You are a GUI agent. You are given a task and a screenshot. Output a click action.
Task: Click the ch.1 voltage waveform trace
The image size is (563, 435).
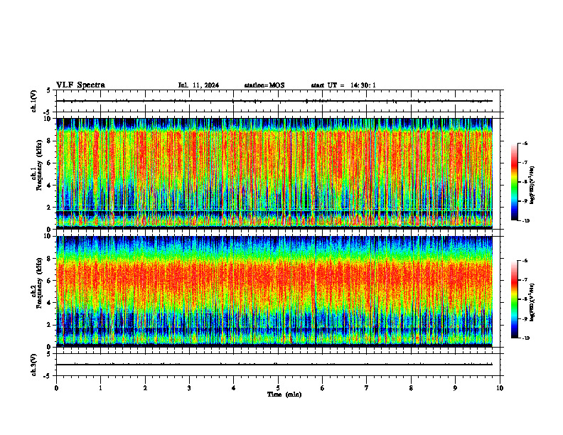[274, 101]
